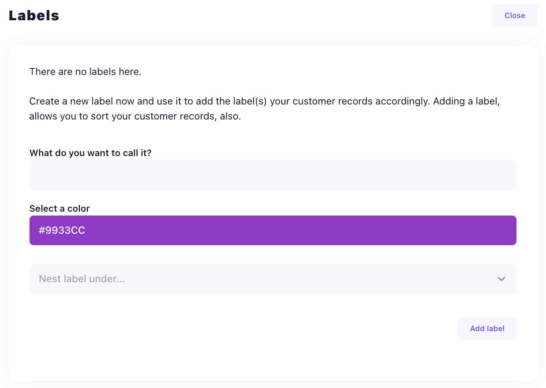Click the word "Close" in the top-right button
This screenshot has height=388, width=546.
click(515, 15)
